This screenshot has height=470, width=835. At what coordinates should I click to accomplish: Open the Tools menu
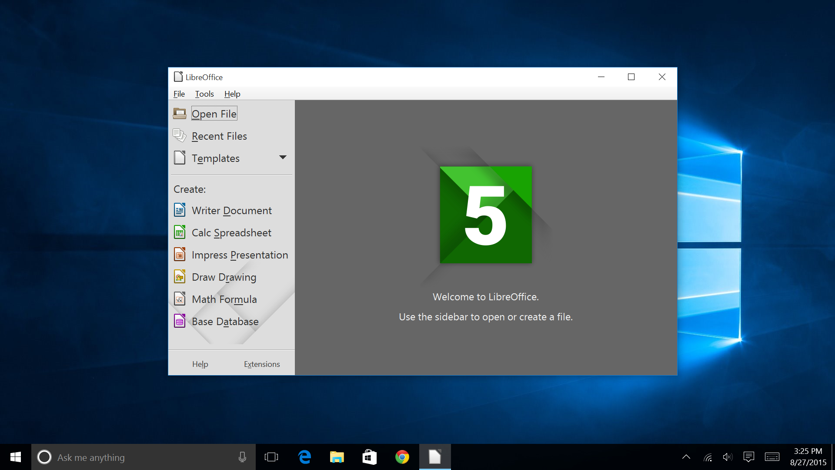point(203,94)
